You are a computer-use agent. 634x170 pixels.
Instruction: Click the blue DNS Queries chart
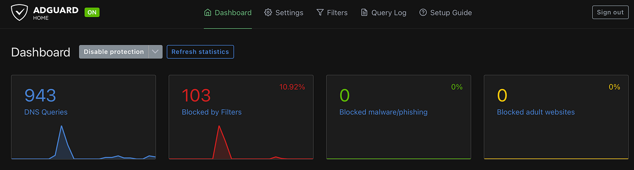[83, 142]
